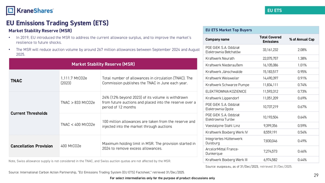Click the TNAC < 400 MtCO2e threshold cell

click(x=78, y=124)
